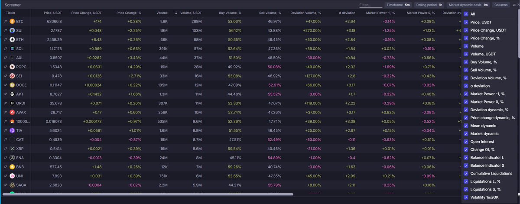Toggle the Open Interest checkbox
This screenshot has width=520, height=204.
[x=466, y=142]
